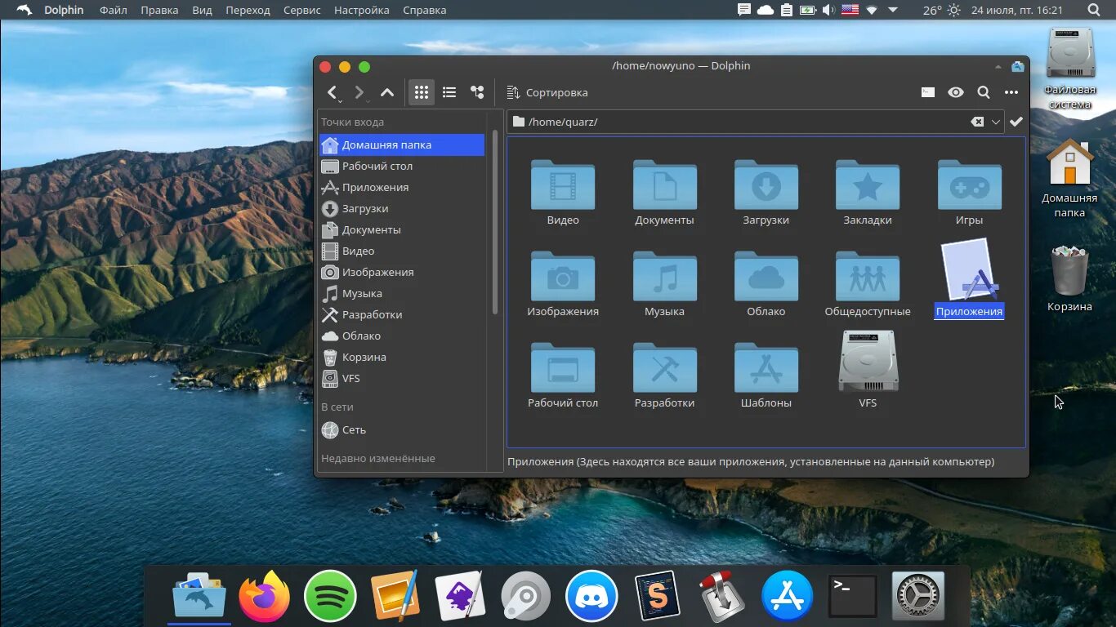Open the Сервис menu
Viewport: 1116px width, 627px height.
[x=302, y=10]
